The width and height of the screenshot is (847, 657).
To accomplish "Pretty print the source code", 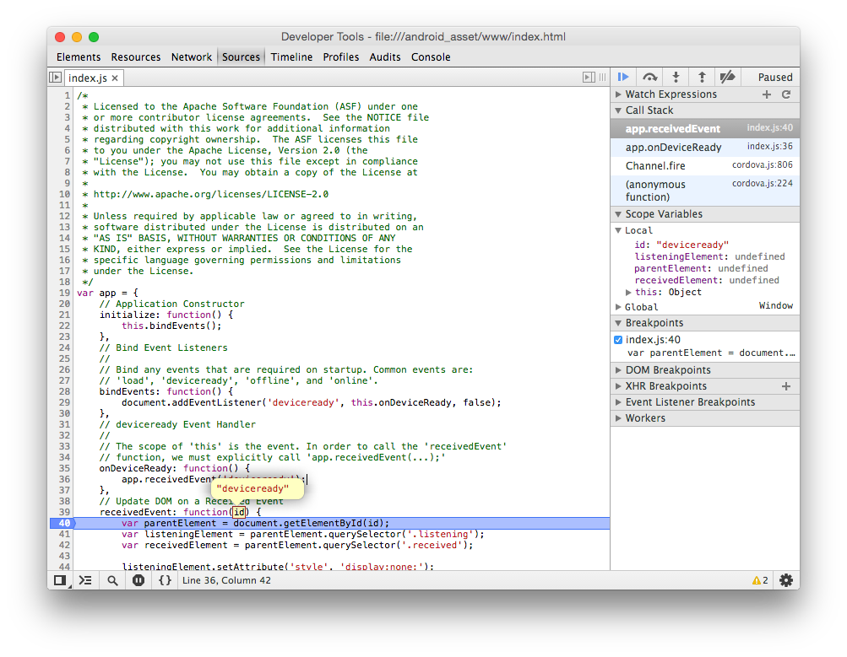I will click(165, 580).
